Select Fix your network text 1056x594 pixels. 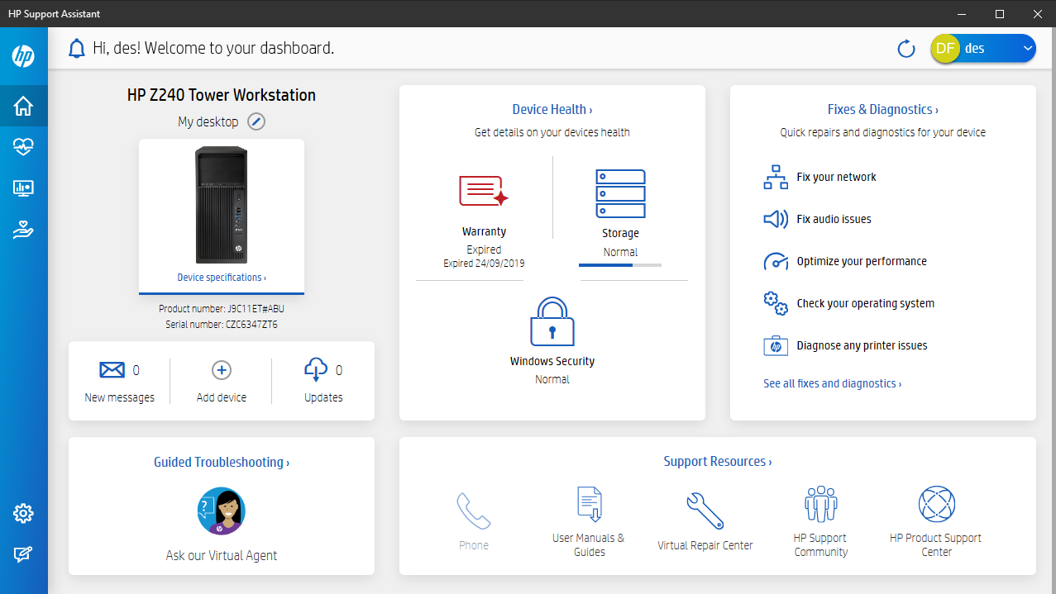[x=836, y=177]
